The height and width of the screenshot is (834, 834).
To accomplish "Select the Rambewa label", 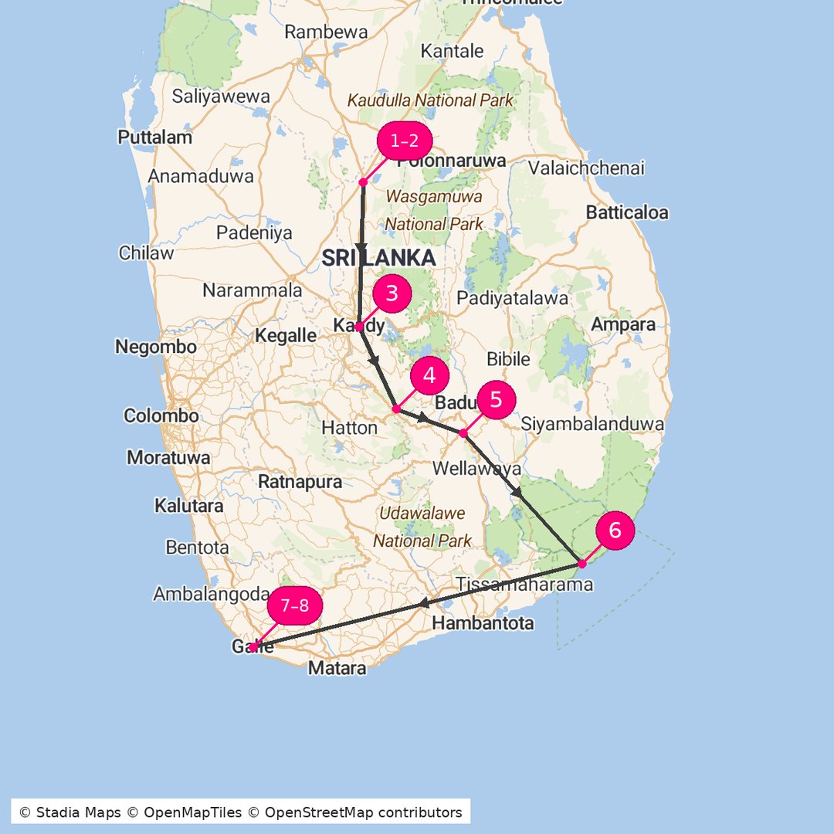I will click(x=326, y=32).
